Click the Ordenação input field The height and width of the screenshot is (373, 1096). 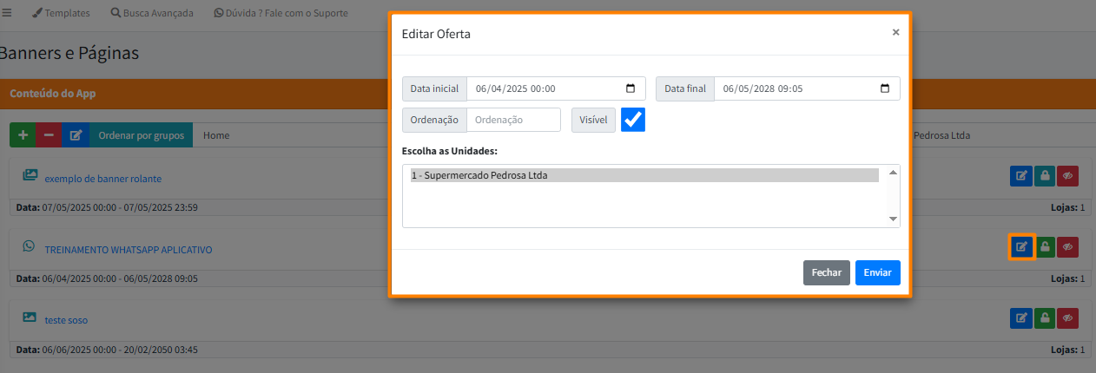click(513, 120)
